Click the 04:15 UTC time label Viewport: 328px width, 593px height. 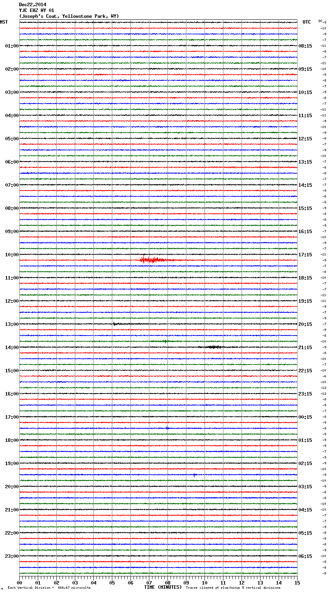(x=305, y=510)
